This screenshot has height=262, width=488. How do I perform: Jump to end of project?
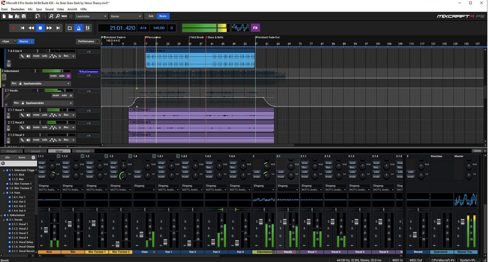click(x=58, y=28)
